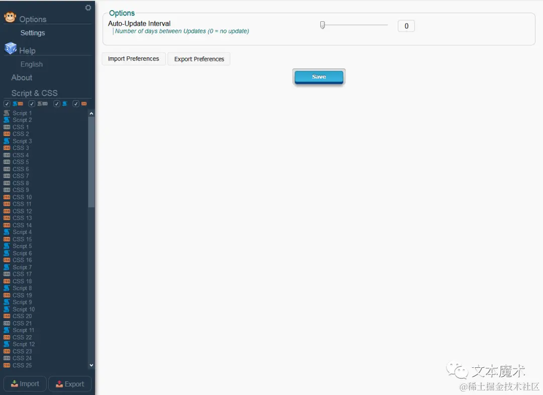Click the blue script icon for Script 2
The height and width of the screenshot is (395, 543).
tap(7, 120)
